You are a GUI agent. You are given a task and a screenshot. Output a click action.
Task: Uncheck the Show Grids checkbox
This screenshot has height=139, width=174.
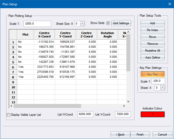coord(108,23)
